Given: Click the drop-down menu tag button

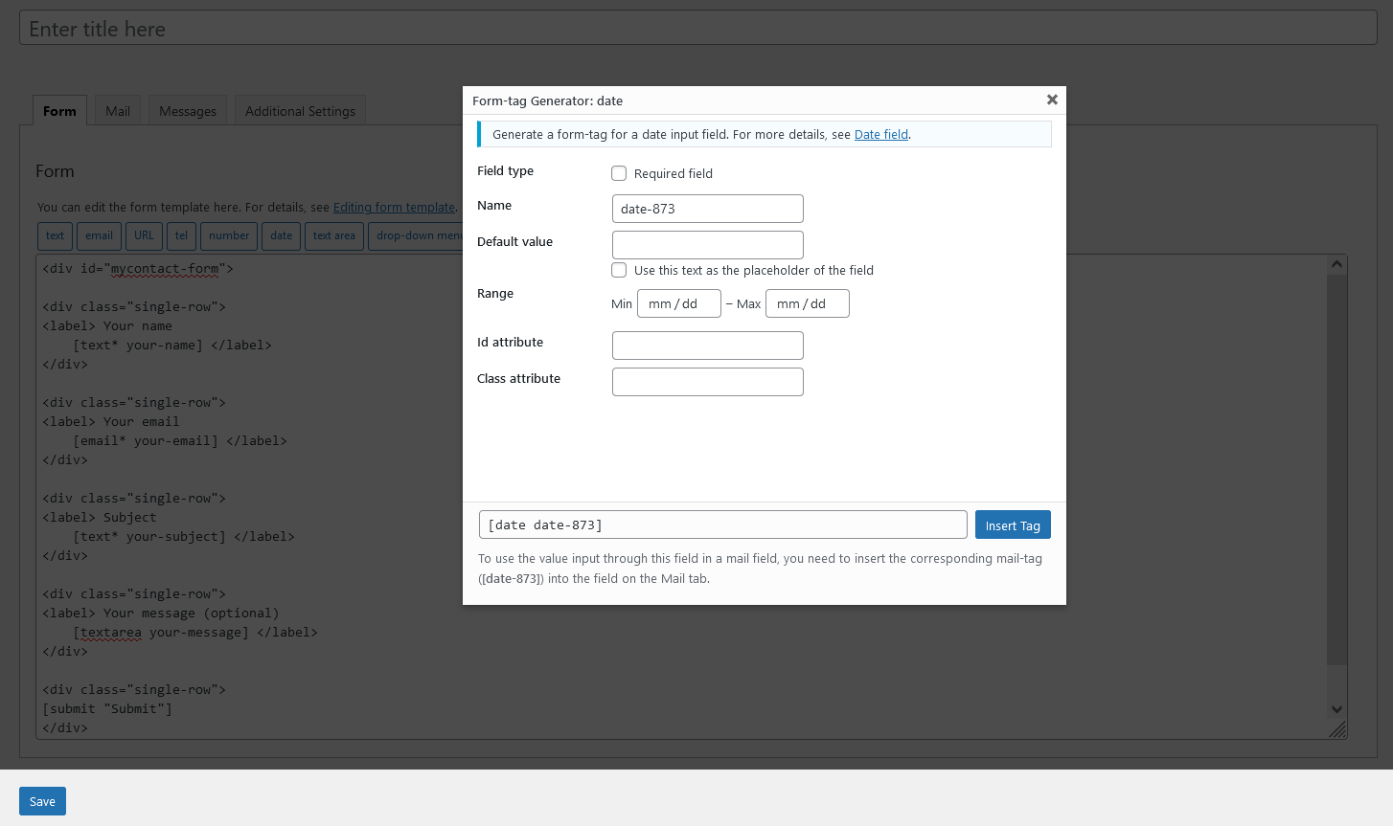Looking at the screenshot, I should click(416, 235).
